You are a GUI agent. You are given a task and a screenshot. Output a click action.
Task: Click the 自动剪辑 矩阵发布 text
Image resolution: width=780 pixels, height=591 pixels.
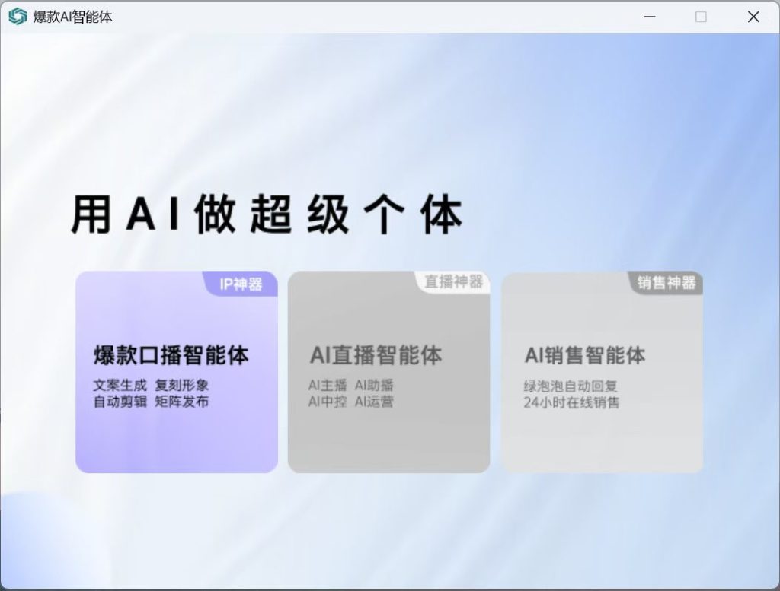click(x=151, y=402)
